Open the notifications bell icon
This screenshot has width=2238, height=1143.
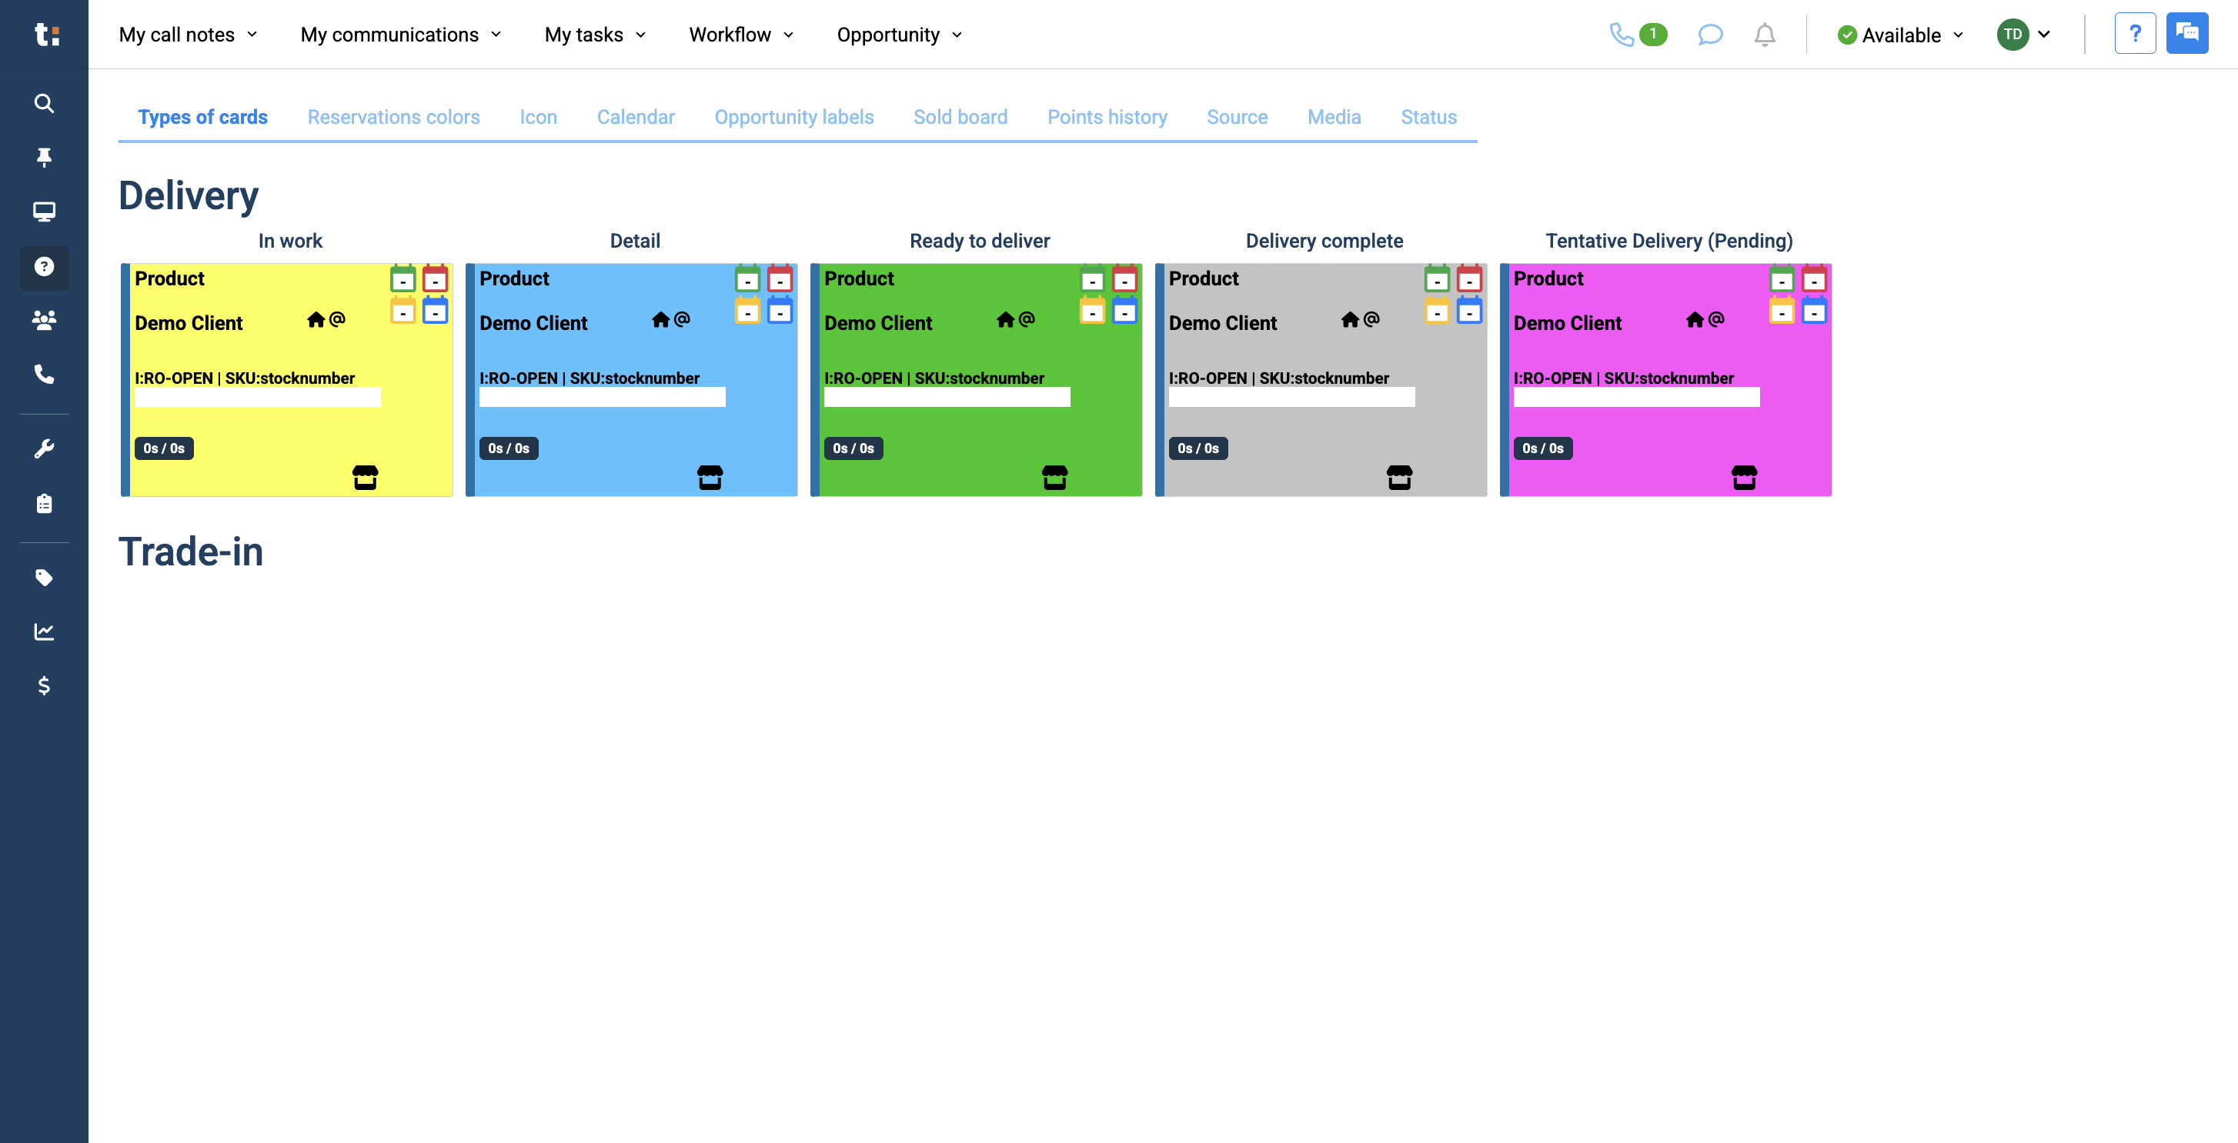[x=1764, y=35]
